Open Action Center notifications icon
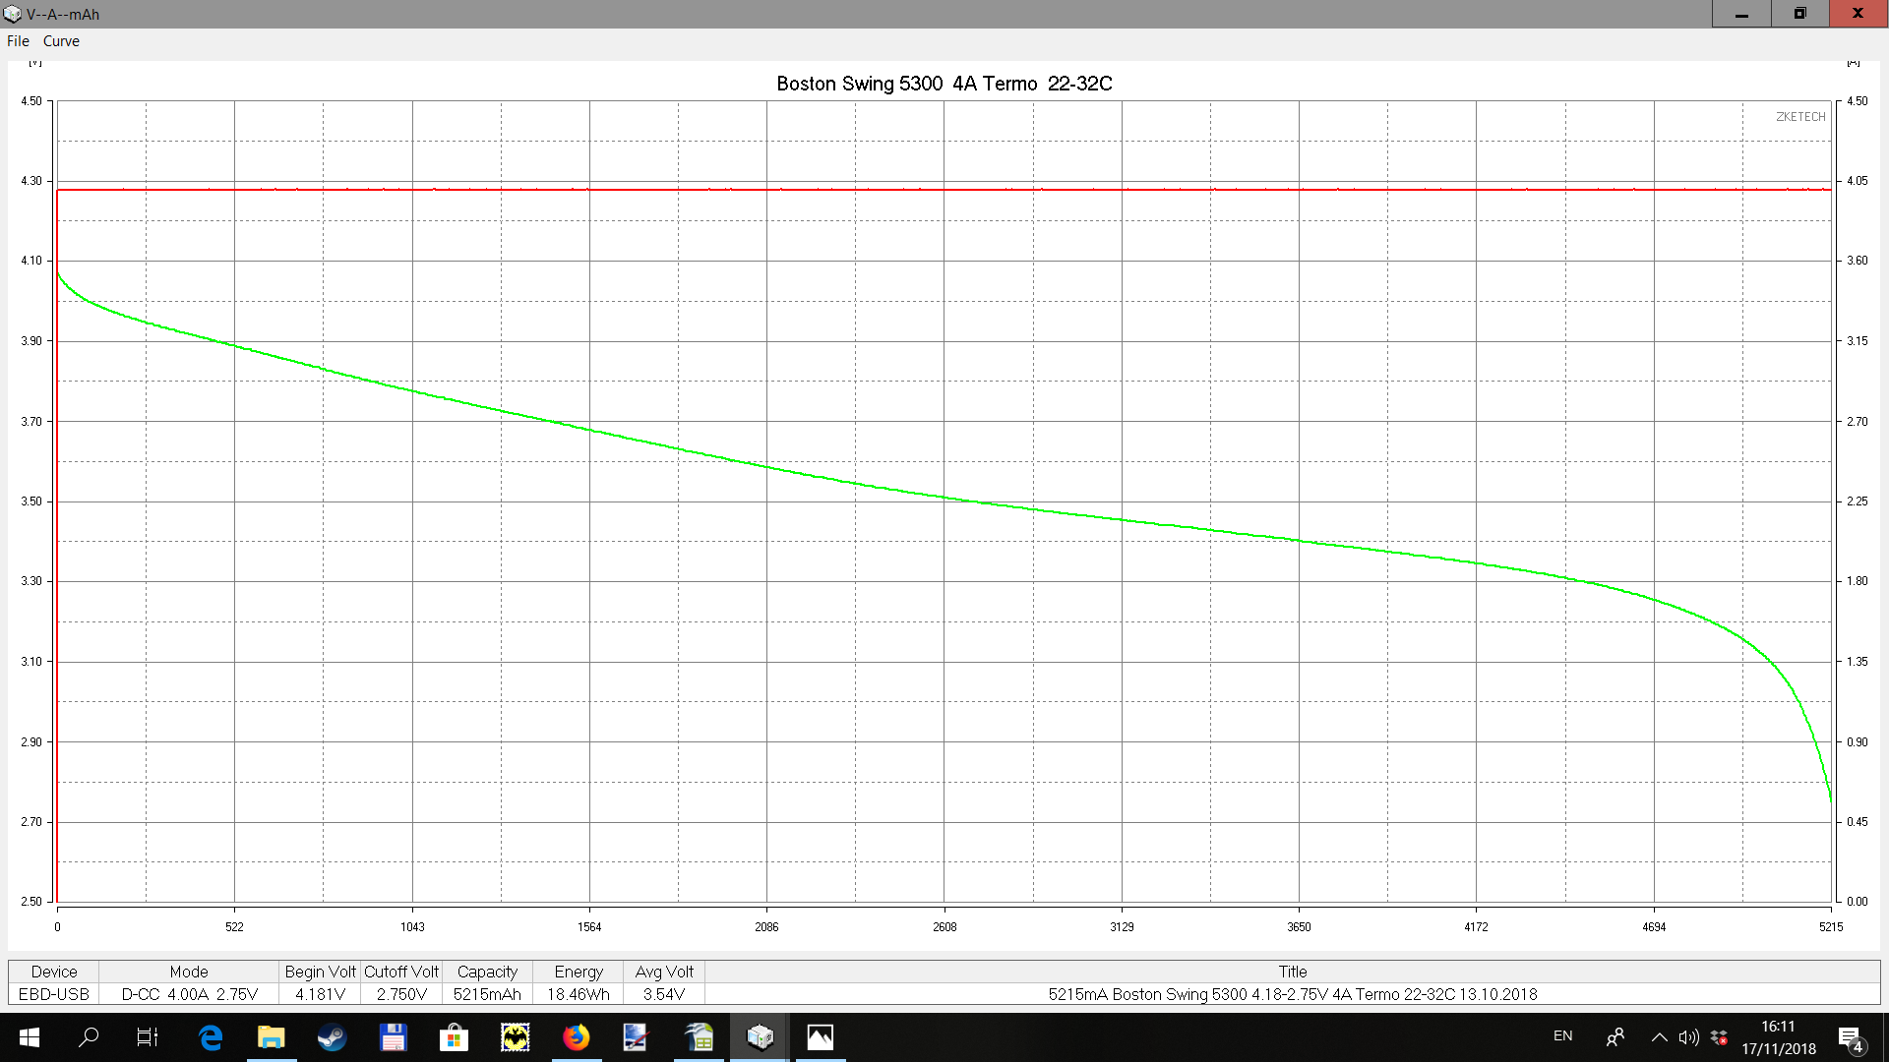1889x1062 pixels. [x=1851, y=1038]
